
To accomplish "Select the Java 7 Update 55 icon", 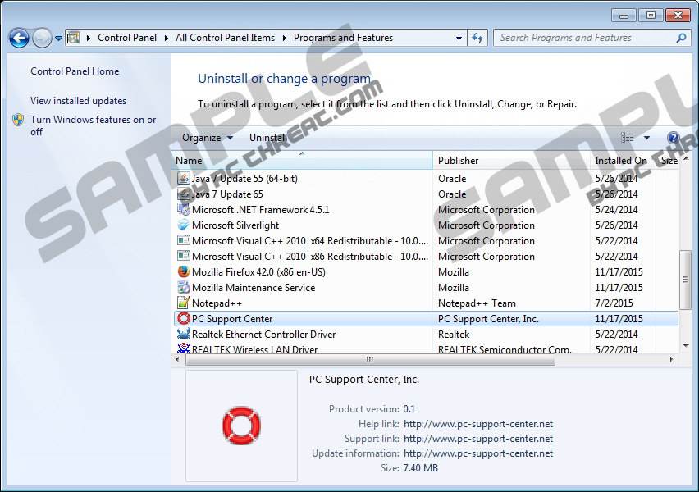I will tap(184, 179).
